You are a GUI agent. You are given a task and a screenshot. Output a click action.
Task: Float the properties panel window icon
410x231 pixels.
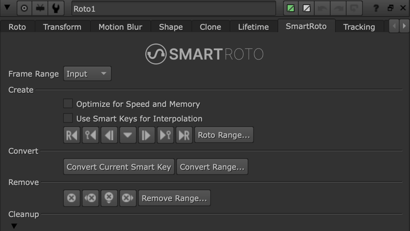tap(391, 8)
